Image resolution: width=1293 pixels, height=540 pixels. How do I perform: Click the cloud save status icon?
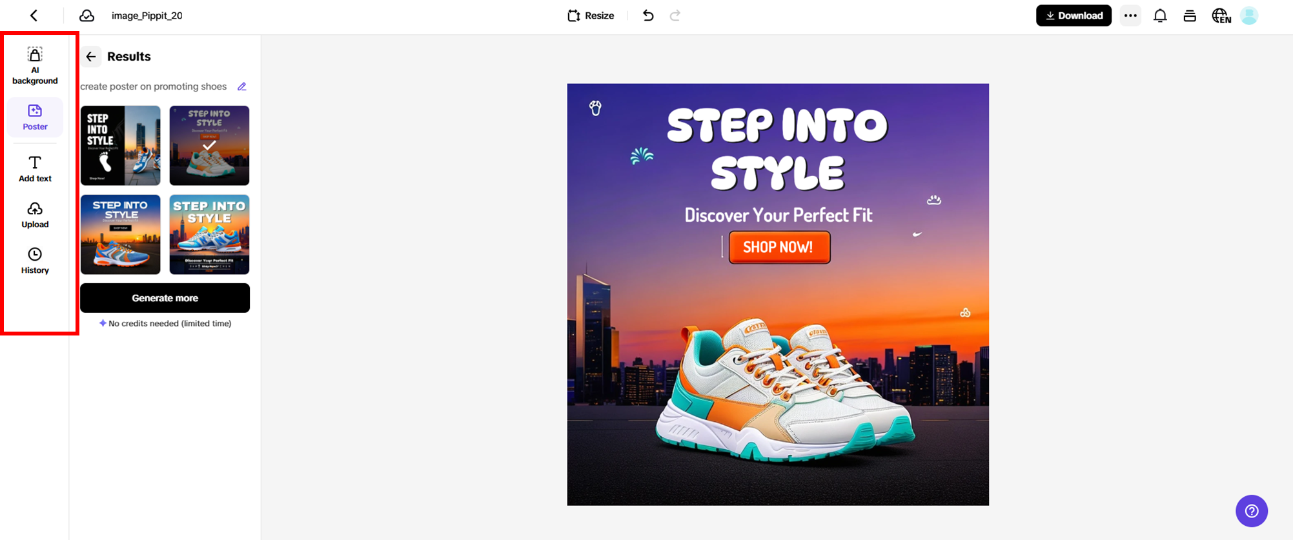(87, 15)
